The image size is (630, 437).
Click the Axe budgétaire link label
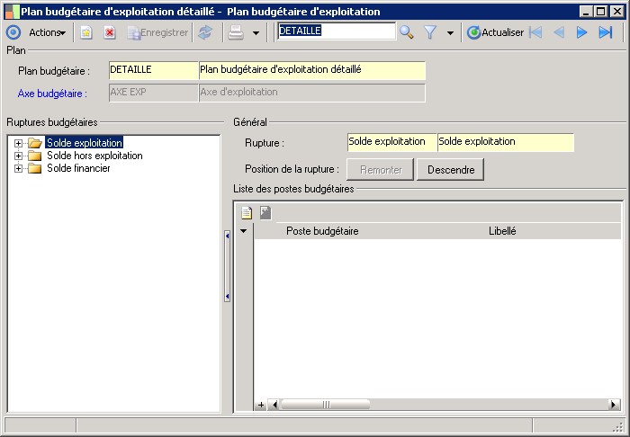click(52, 94)
